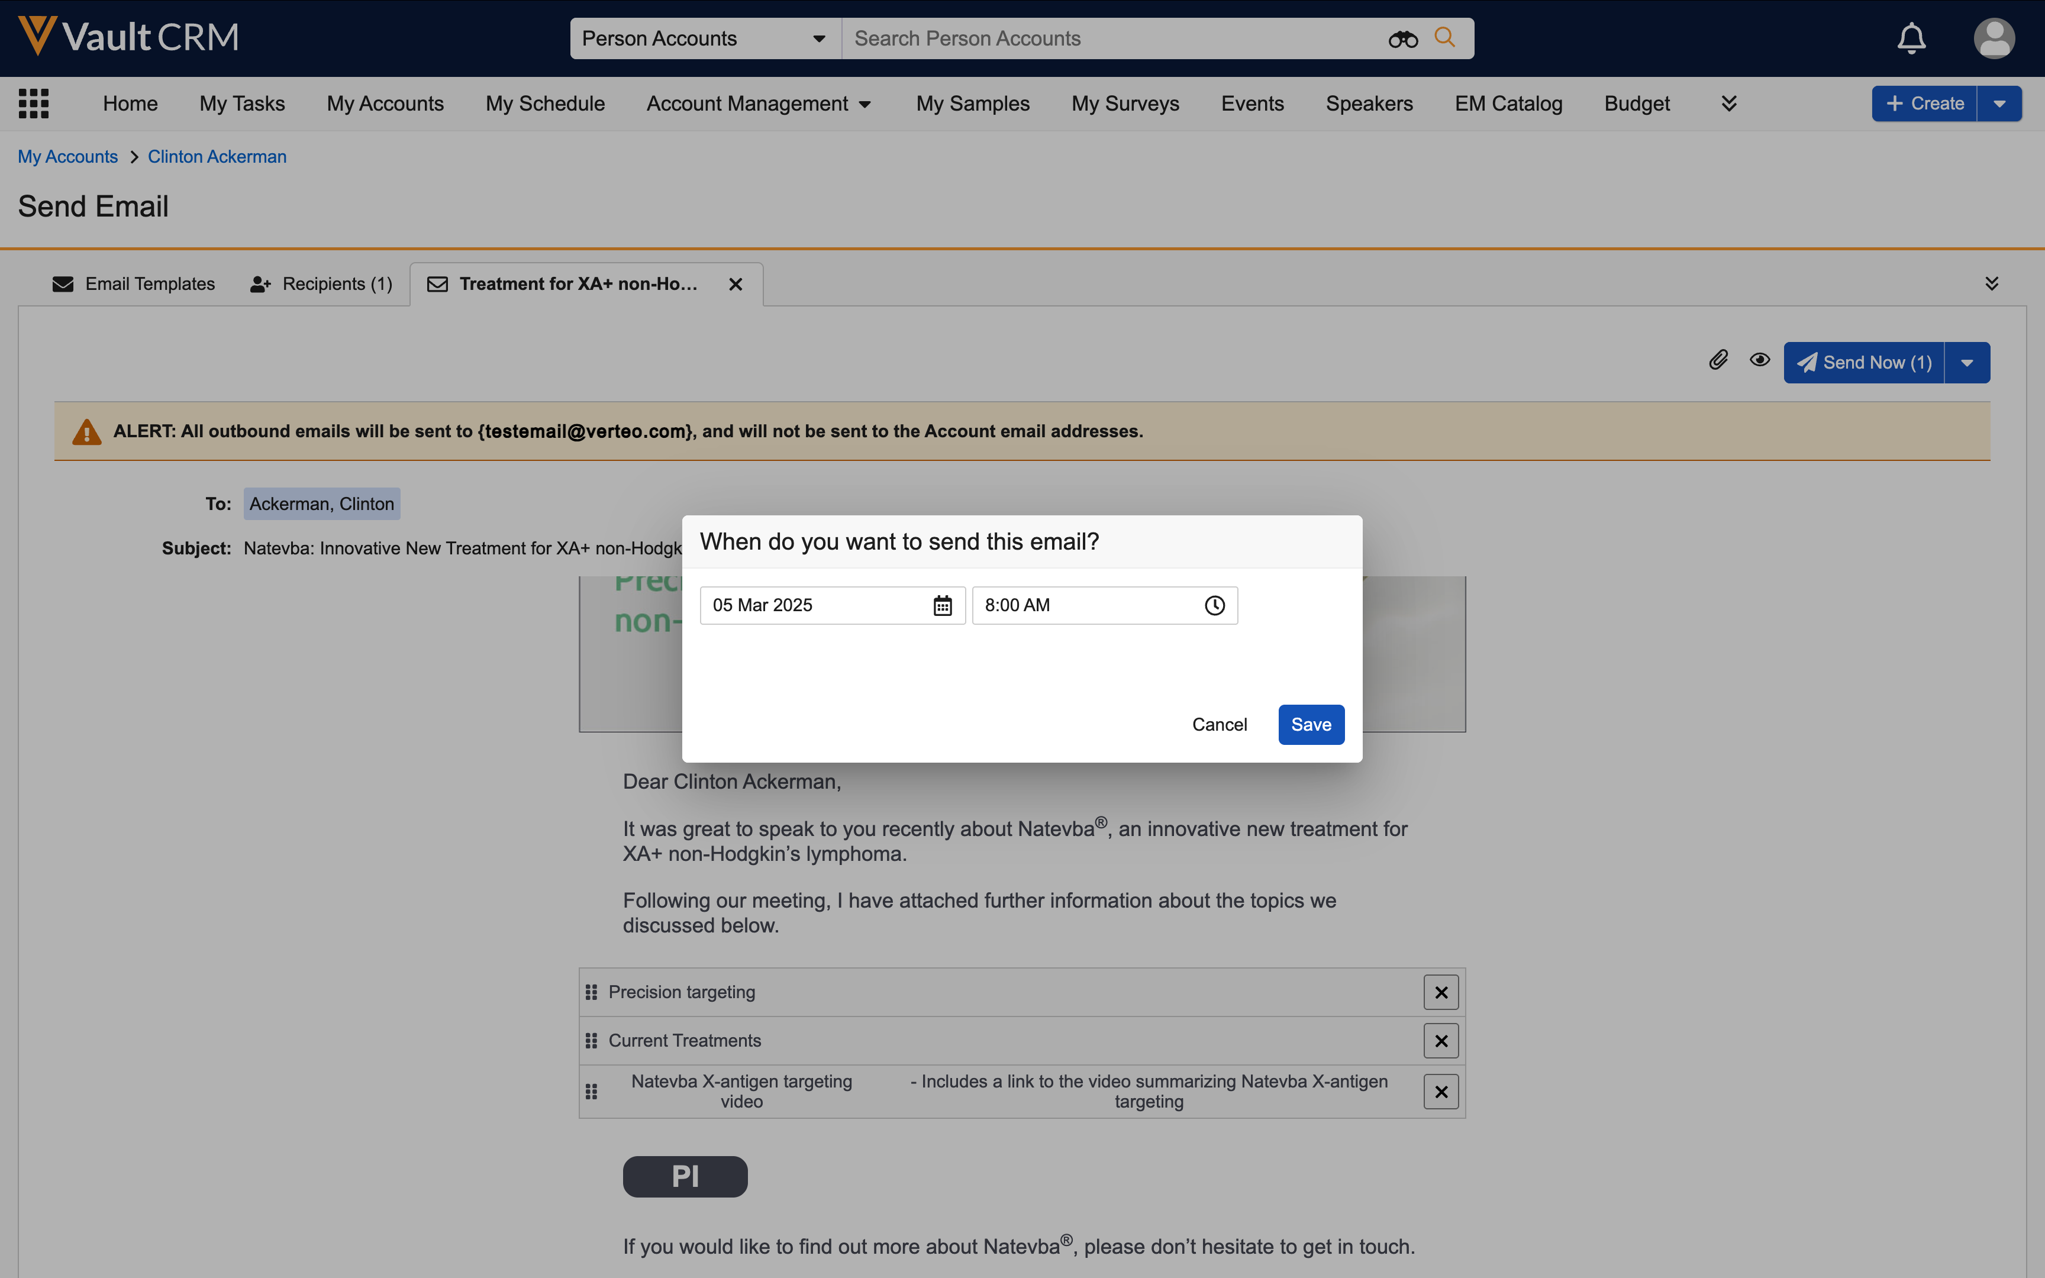Cancel the email scheduling dialog
The width and height of the screenshot is (2045, 1278).
tap(1218, 724)
